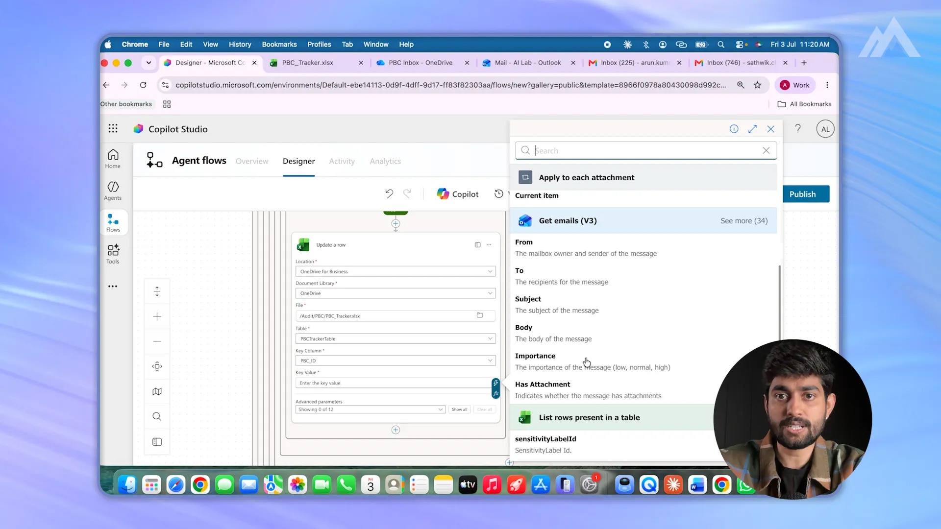This screenshot has height=529, width=941.
Task: Insert dynamic content with the lightning icon
Action: [496, 383]
